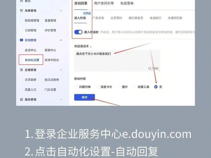Choose the 经营工具 radio option
211x158 pixels.
pos(134,87)
